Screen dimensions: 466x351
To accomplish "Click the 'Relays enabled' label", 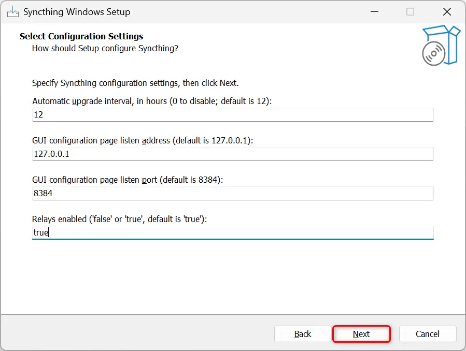I will pyautogui.click(x=119, y=219).
